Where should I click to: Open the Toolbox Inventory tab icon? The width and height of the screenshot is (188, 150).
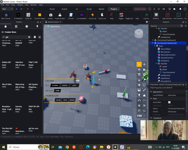pos(16,26)
